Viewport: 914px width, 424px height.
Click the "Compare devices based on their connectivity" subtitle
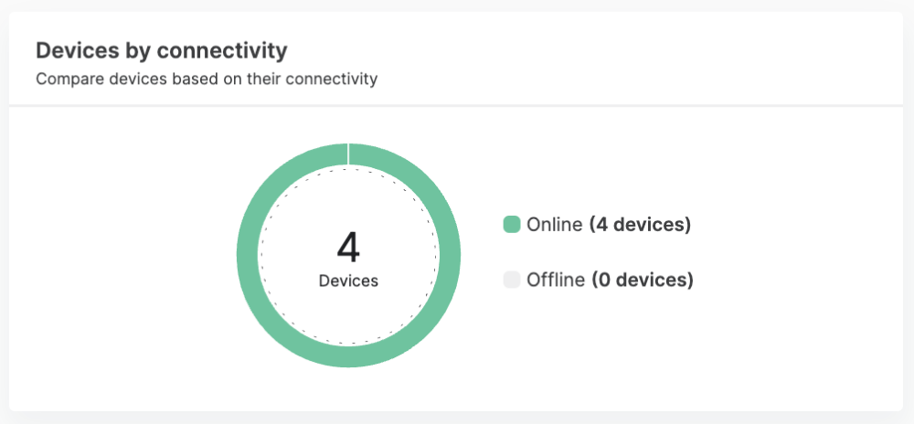[x=207, y=79]
